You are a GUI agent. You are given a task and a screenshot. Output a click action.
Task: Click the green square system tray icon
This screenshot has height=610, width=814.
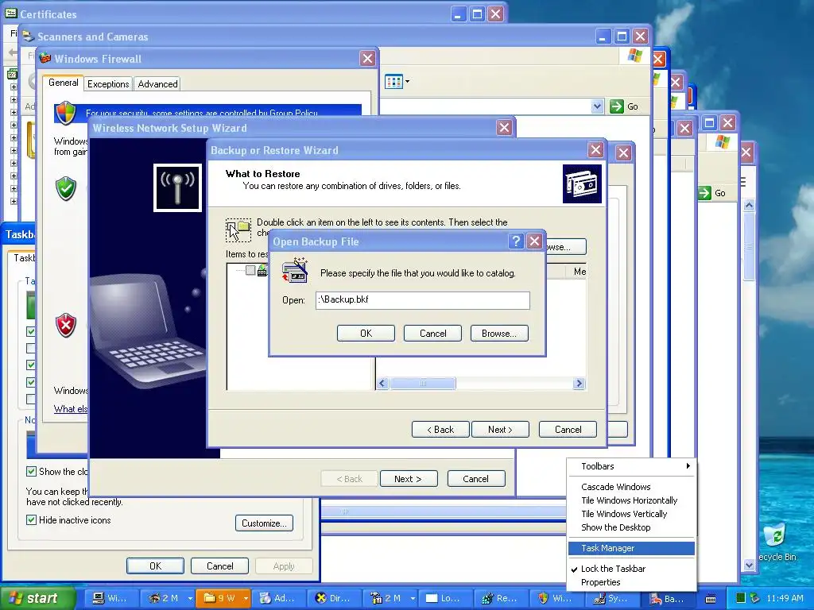pos(741,598)
